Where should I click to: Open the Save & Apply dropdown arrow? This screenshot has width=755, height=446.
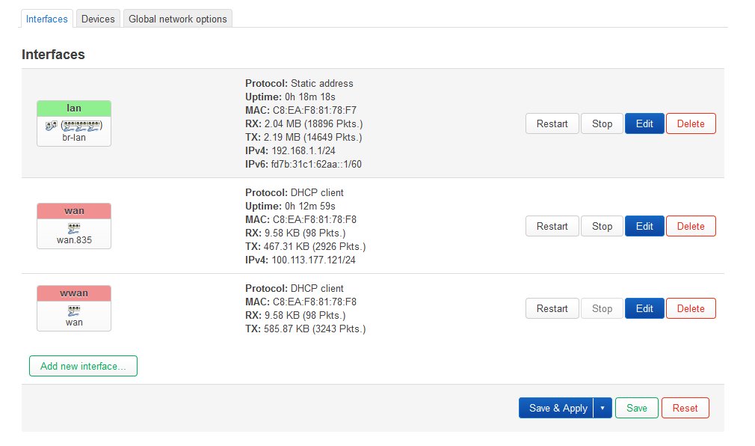pyautogui.click(x=603, y=408)
